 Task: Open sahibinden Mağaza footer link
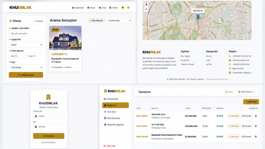coord(242,73)
